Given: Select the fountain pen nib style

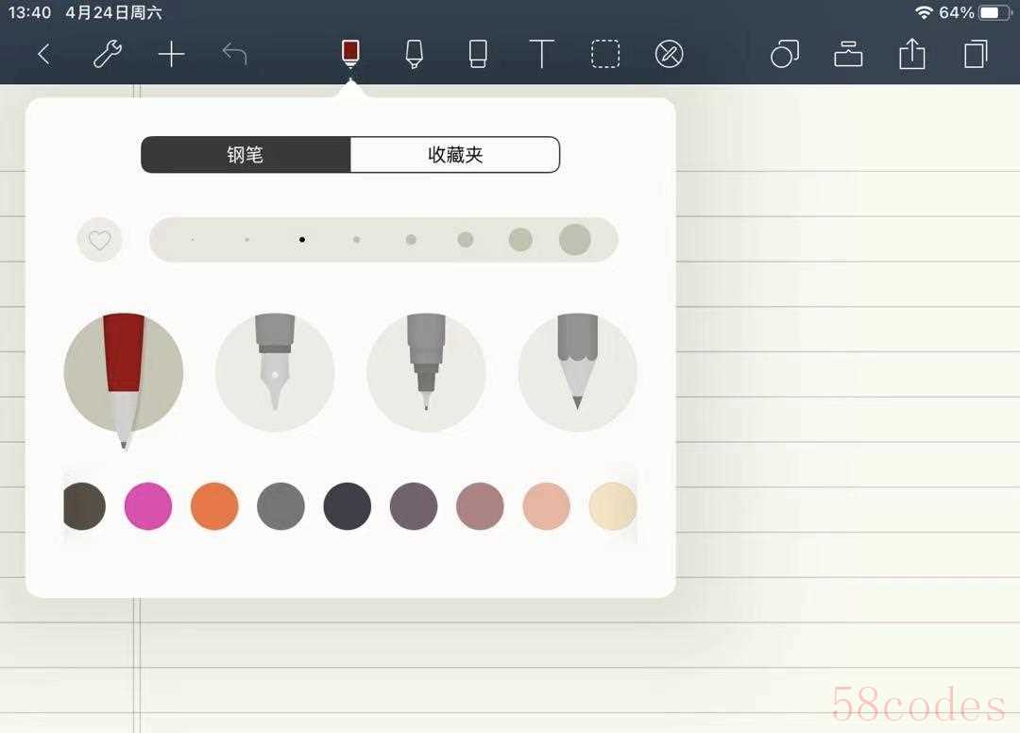Looking at the screenshot, I should point(275,372).
